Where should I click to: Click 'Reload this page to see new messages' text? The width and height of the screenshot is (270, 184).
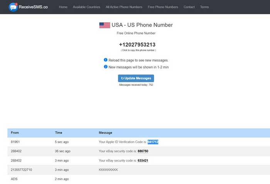[x=138, y=60]
